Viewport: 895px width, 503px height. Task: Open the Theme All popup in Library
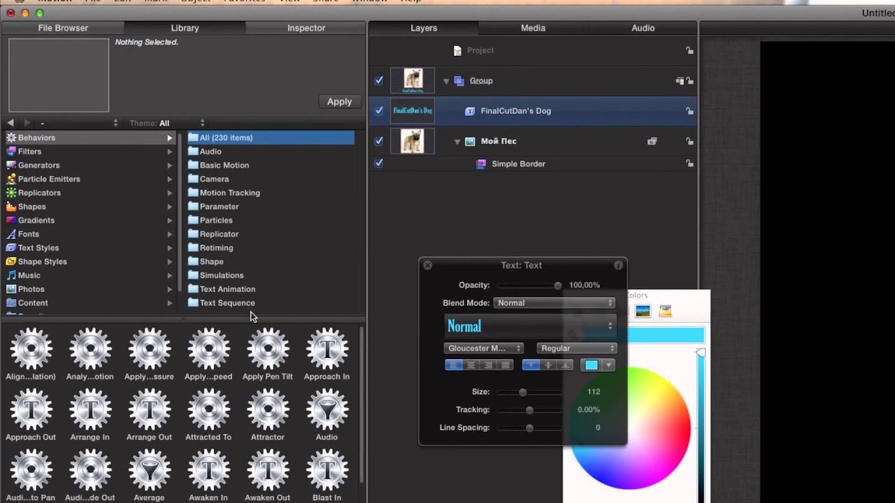pyautogui.click(x=168, y=123)
